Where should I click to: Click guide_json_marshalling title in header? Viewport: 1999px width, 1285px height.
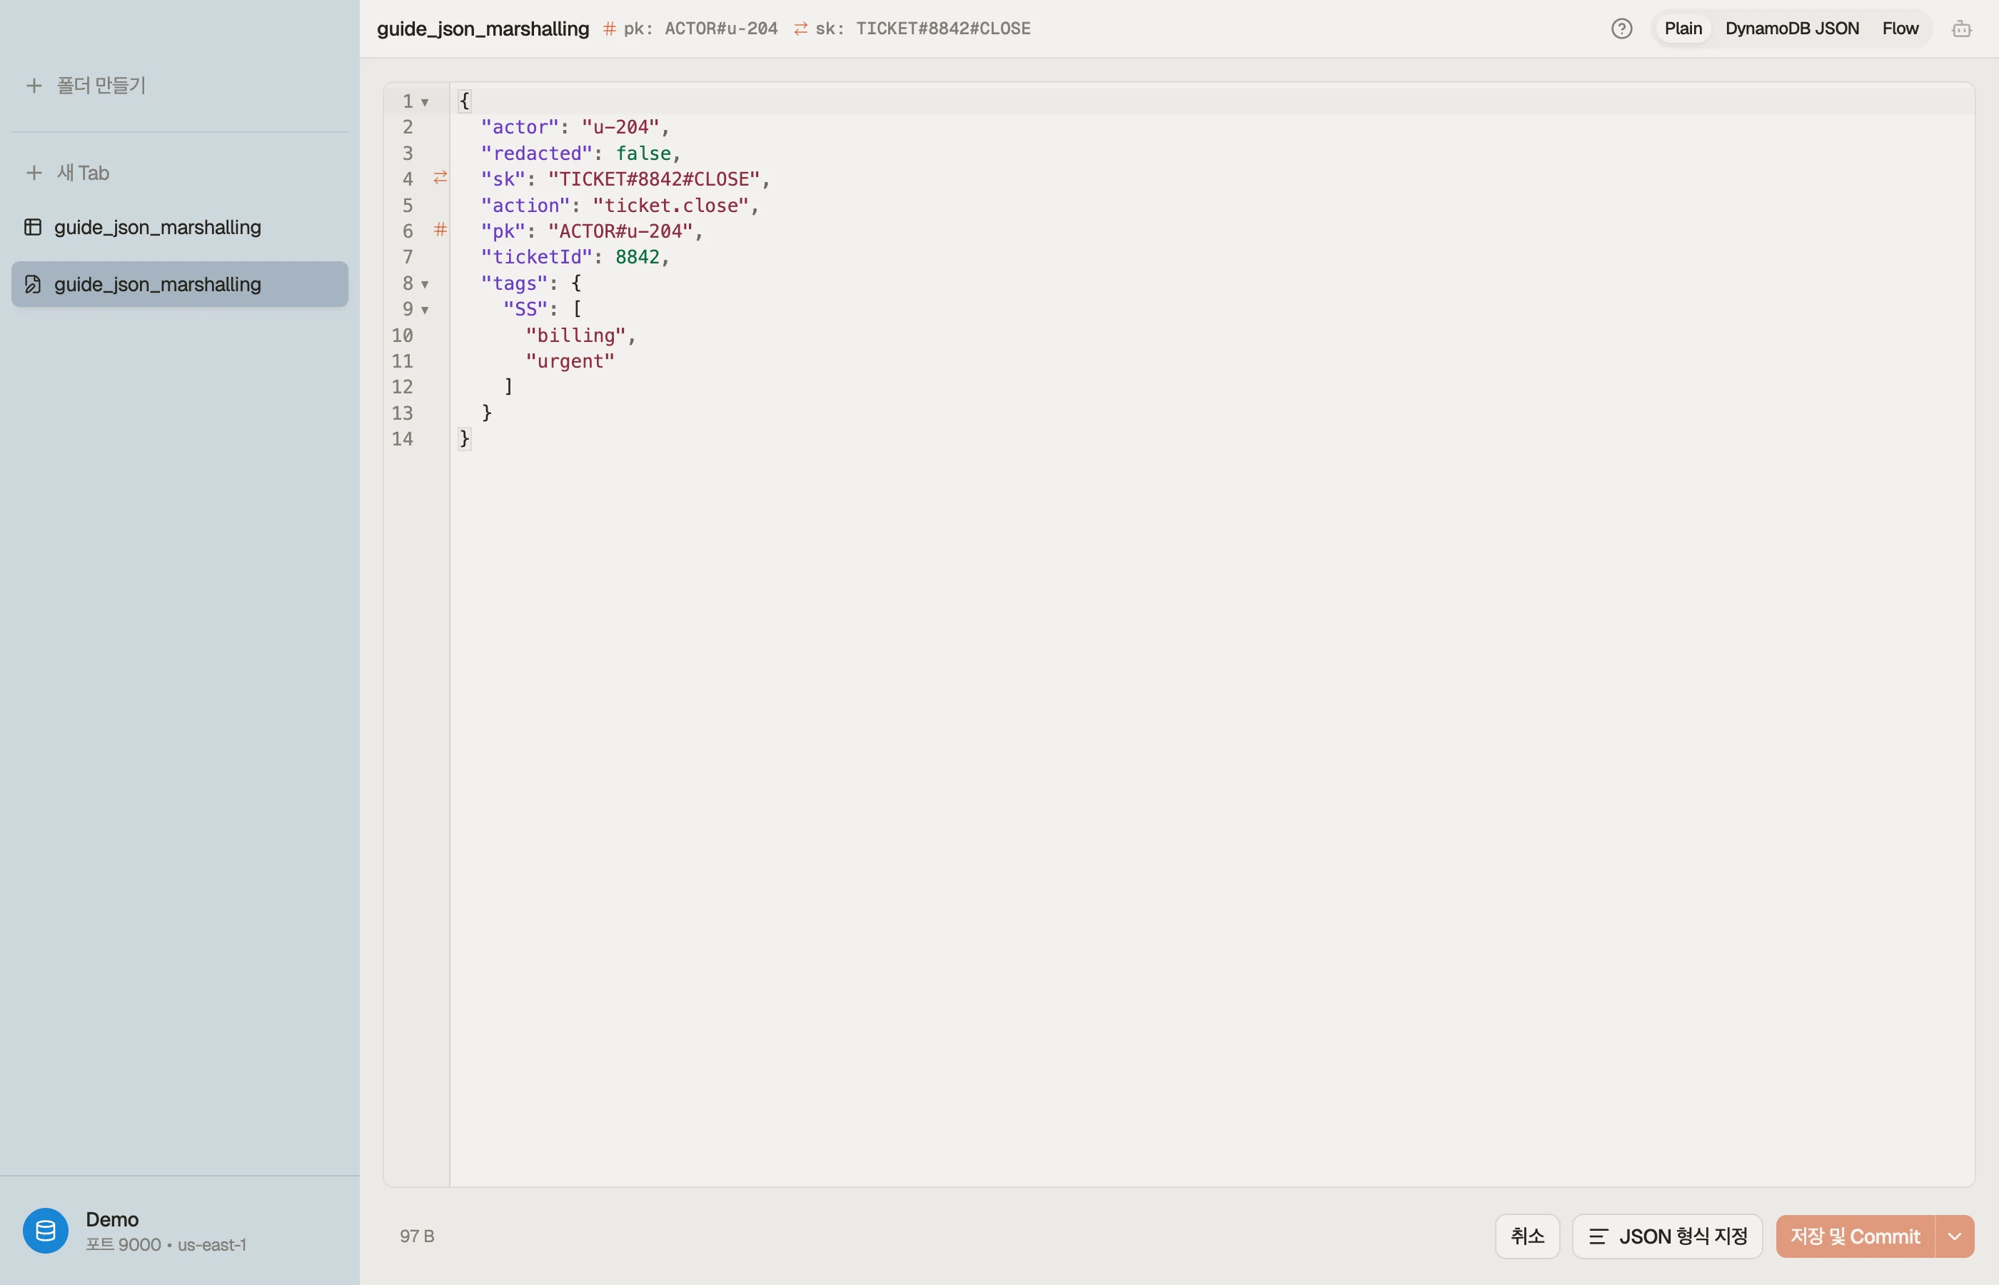(x=483, y=29)
